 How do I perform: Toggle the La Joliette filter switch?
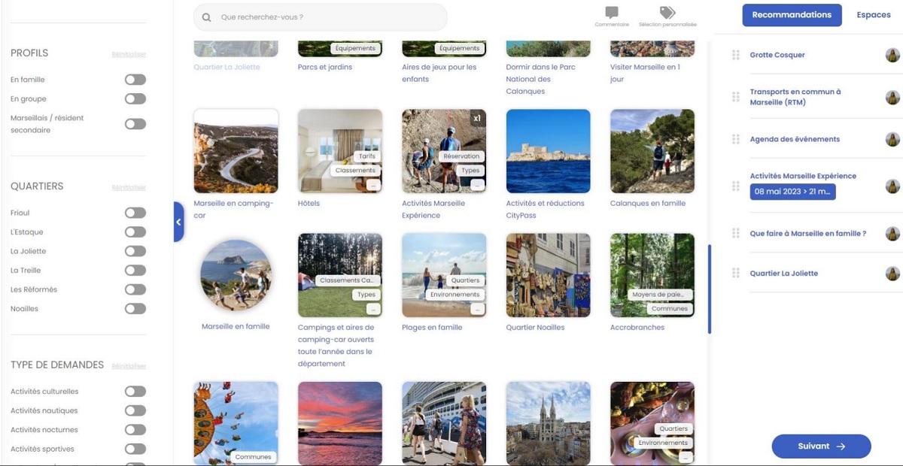135,251
